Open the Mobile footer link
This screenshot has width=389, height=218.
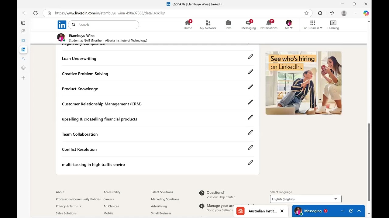tap(108, 213)
